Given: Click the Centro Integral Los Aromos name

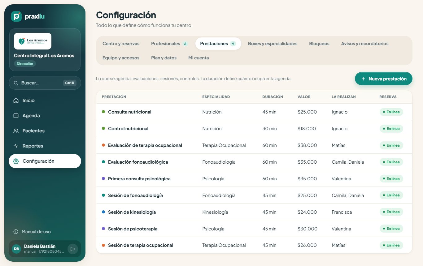Looking at the screenshot, I should click(x=44, y=56).
